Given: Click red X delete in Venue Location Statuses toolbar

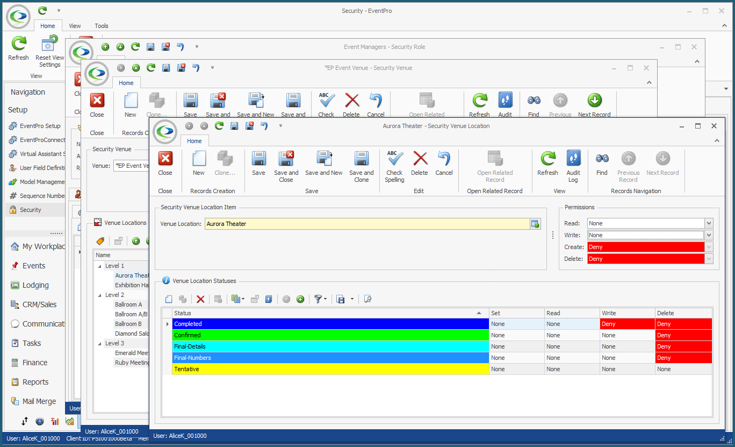Looking at the screenshot, I should 200,299.
